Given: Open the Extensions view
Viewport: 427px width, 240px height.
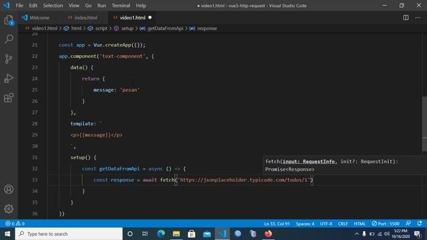Looking at the screenshot, I should point(9,98).
